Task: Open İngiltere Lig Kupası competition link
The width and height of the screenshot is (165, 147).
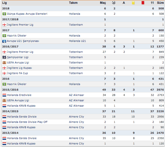Action: (x=20, y=68)
